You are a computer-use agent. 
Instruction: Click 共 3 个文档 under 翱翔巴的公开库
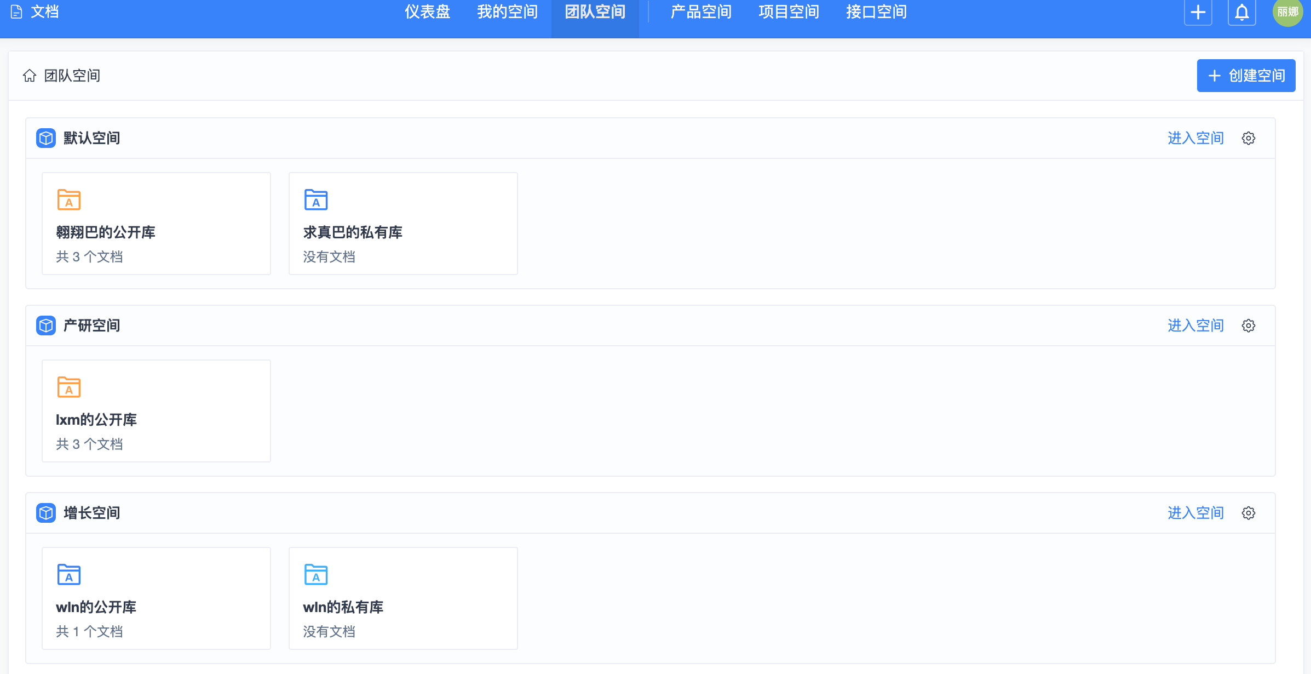click(x=89, y=256)
